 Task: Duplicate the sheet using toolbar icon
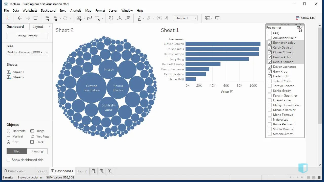89,18
